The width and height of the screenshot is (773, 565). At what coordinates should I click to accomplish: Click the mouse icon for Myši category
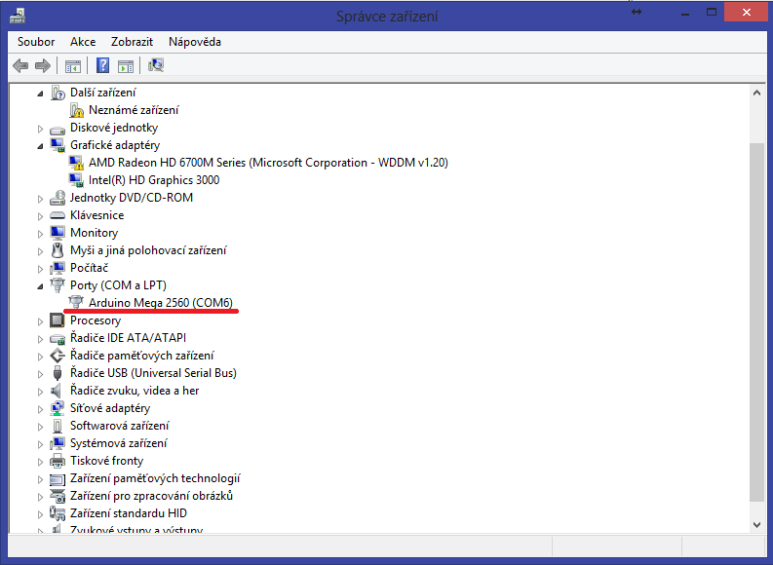[x=58, y=250]
